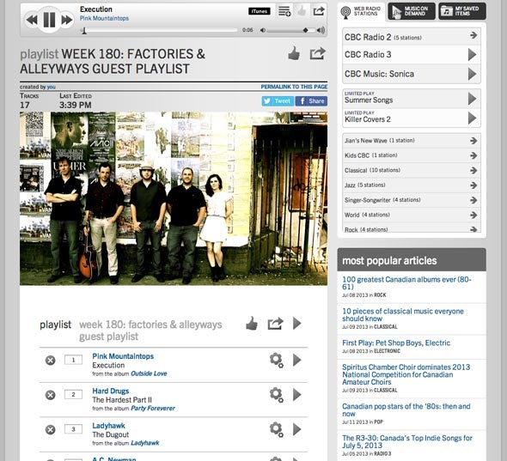Play Killer Covers 2 station
The height and width of the screenshot is (461, 507).
(472, 118)
